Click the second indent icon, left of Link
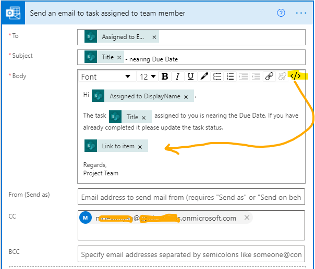The width and height of the screenshot is (315, 269). click(256, 76)
